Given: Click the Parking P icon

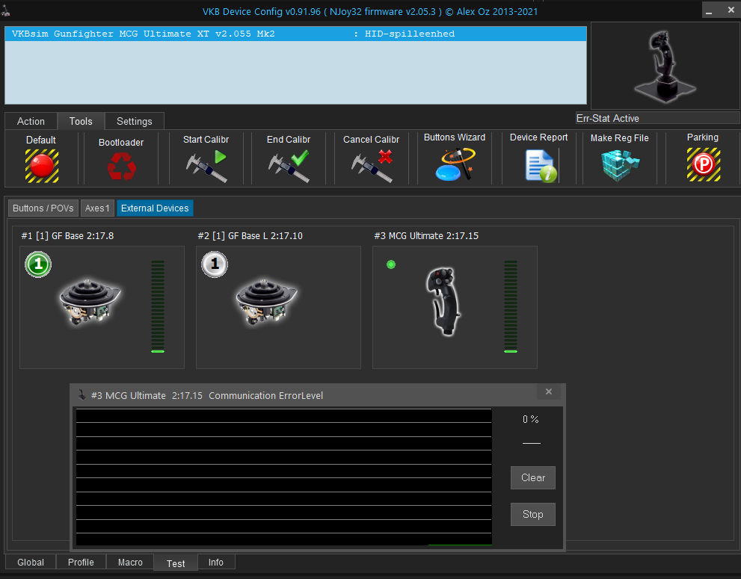Looking at the screenshot, I should coord(703,164).
